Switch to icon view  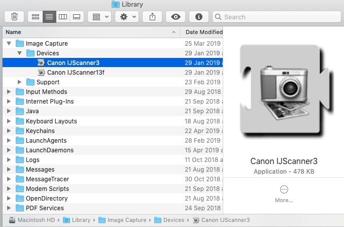click(36, 17)
